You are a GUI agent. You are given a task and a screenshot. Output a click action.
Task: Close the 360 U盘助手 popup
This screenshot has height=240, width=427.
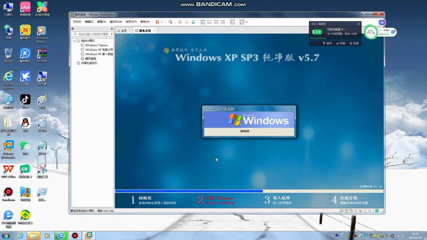pyautogui.click(x=359, y=24)
